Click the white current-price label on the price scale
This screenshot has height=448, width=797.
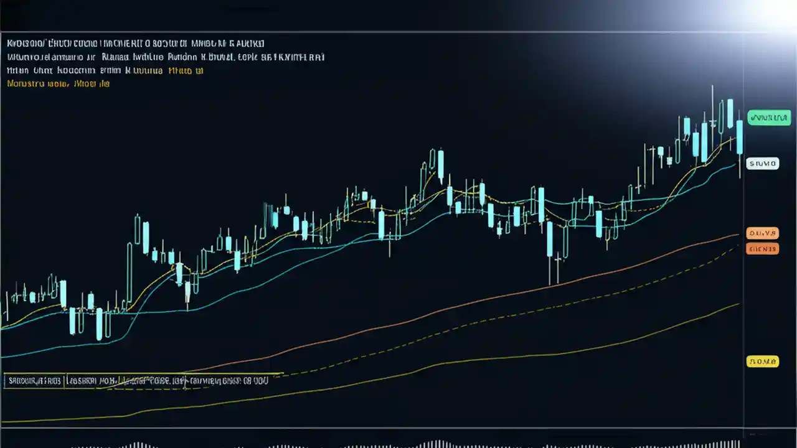pos(762,163)
